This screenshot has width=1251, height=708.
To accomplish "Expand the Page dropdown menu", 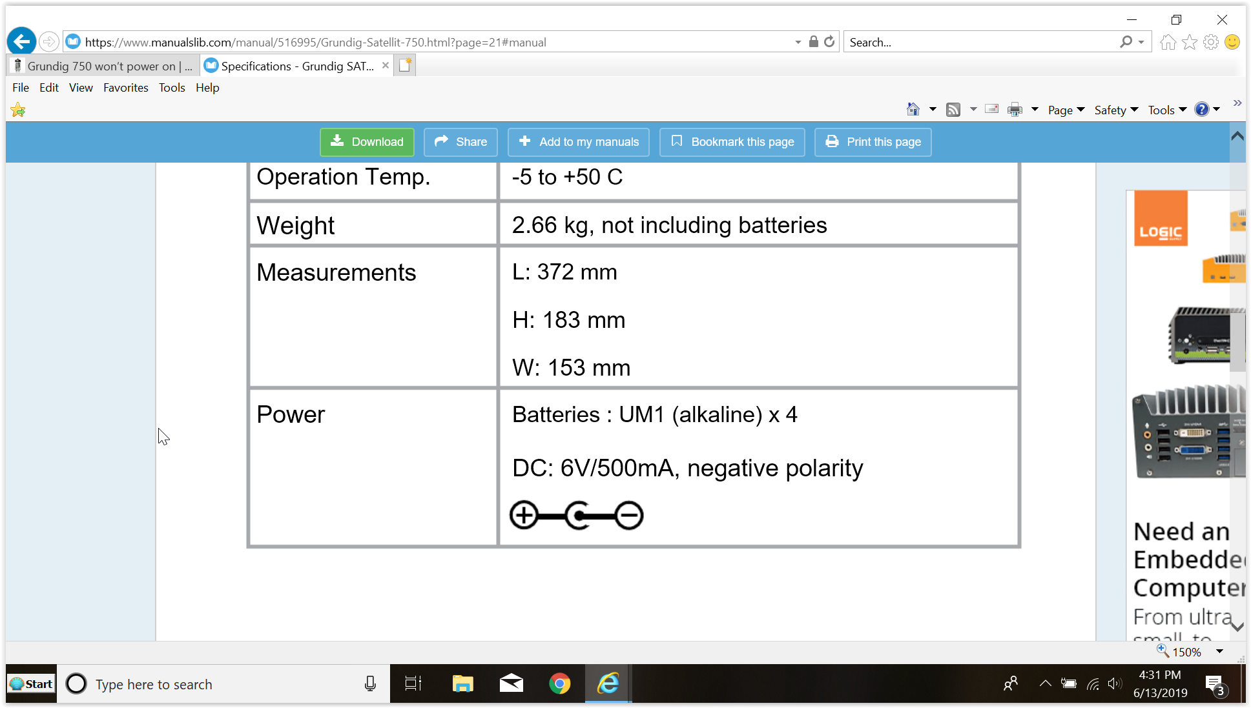I will [x=1066, y=110].
